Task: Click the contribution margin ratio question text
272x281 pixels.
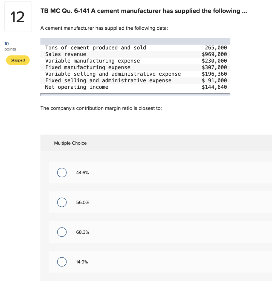Action: [101, 108]
